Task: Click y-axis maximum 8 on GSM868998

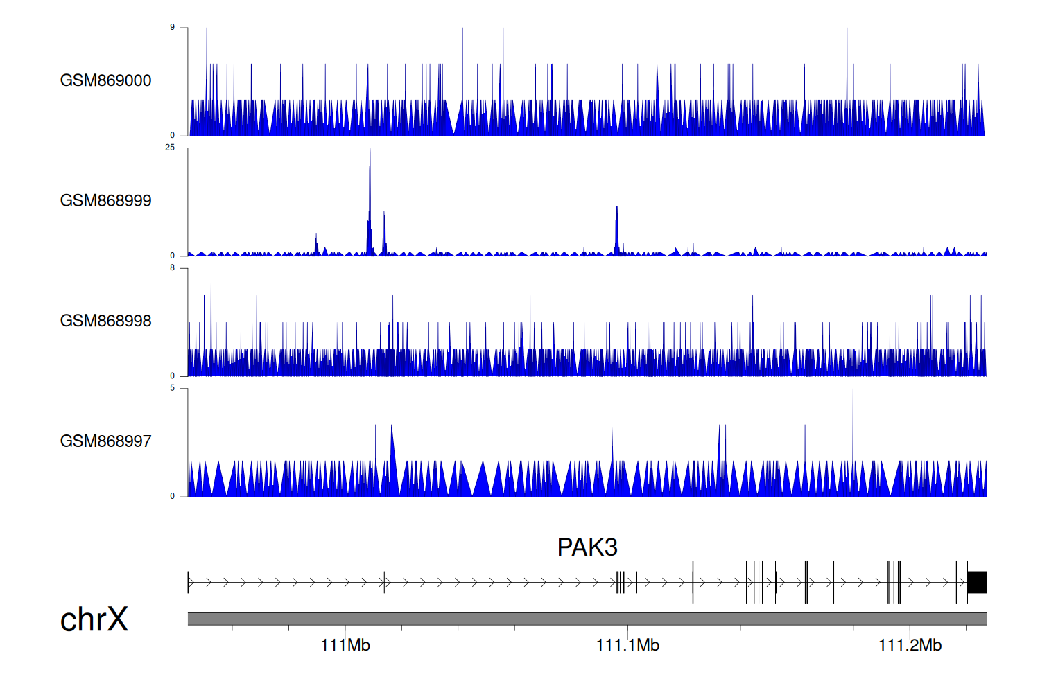Action: 172,268
